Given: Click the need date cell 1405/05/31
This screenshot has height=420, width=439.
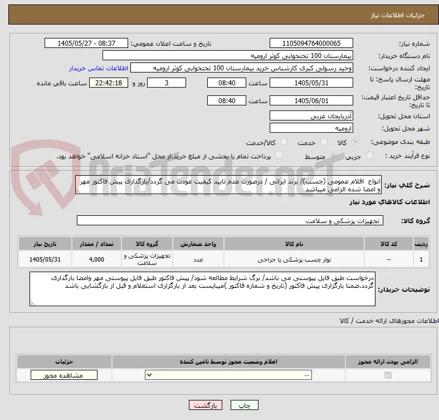Looking at the screenshot, I should point(45,259).
